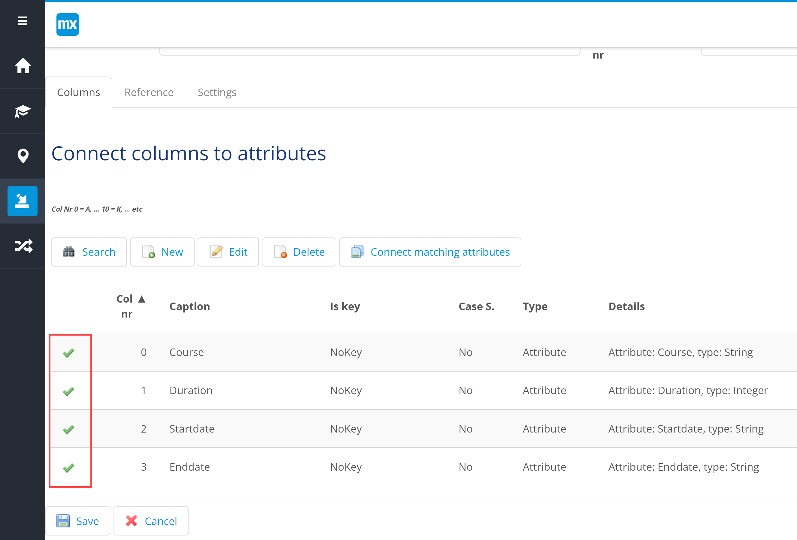Select the import download sidebar icon
Image resolution: width=797 pixels, height=540 pixels.
(23, 201)
